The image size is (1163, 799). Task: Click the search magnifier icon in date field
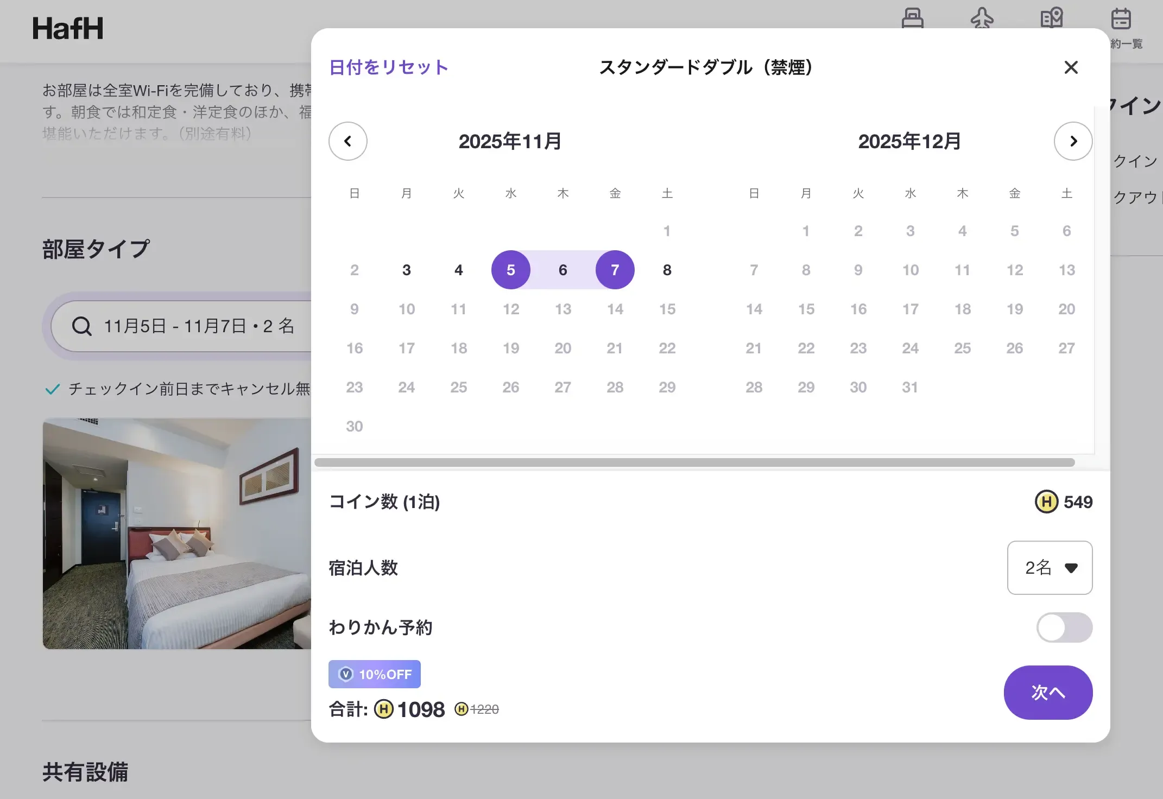[x=81, y=326]
